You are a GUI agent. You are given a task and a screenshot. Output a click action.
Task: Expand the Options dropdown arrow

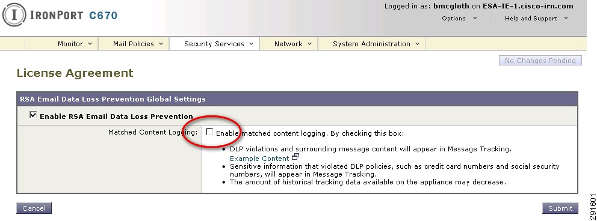(x=475, y=18)
